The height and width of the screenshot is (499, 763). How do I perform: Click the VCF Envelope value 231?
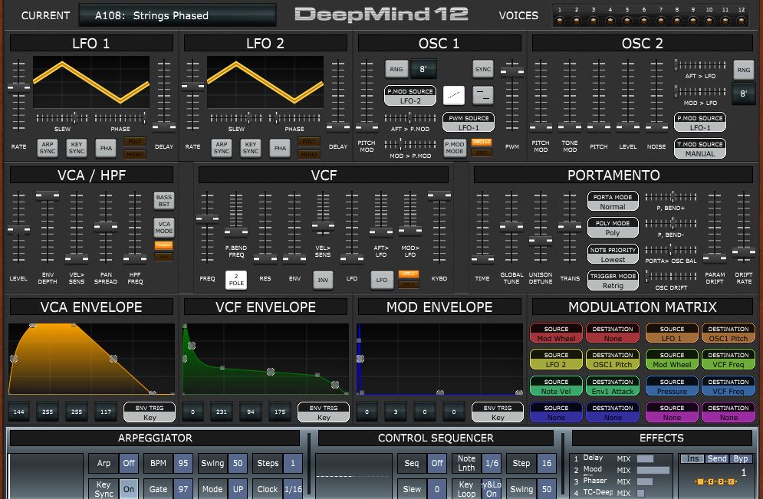click(x=222, y=412)
